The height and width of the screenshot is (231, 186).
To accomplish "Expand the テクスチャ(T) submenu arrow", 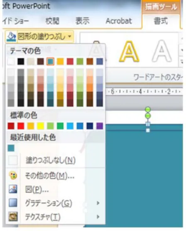I will tap(98, 217).
